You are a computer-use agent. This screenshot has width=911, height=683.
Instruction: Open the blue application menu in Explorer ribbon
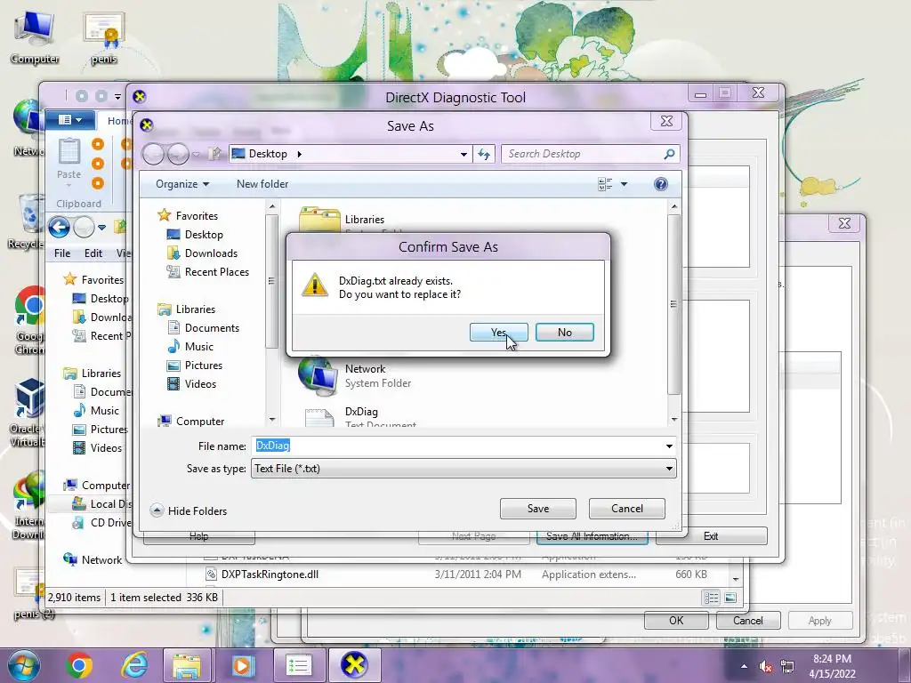pyautogui.click(x=69, y=120)
